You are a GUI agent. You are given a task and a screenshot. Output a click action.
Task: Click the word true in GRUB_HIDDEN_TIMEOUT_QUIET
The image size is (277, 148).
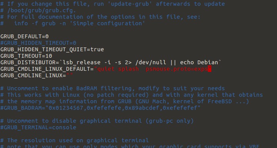[x=97, y=49]
